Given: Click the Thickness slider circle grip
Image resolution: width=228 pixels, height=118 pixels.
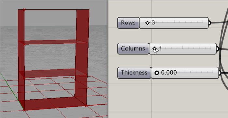Looking at the screenshot, I should click(157, 73).
